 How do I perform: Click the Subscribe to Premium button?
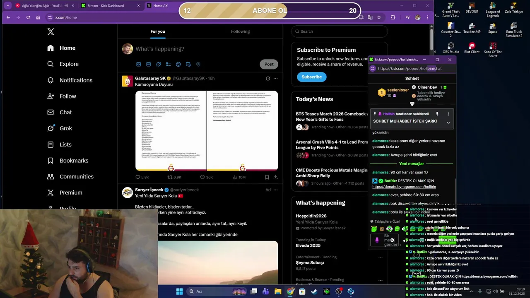311,77
